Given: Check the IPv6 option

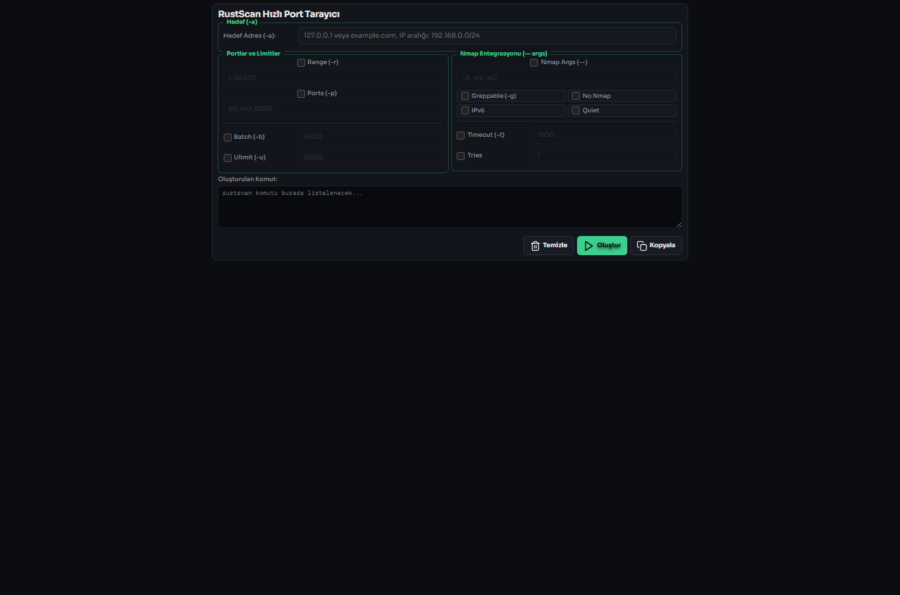Looking at the screenshot, I should (465, 110).
